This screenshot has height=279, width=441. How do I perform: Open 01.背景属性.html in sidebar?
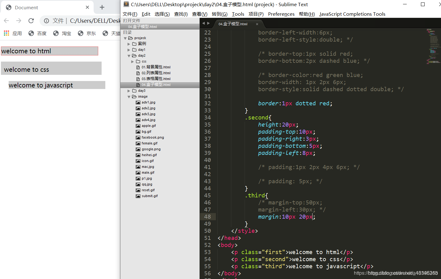[x=156, y=67]
